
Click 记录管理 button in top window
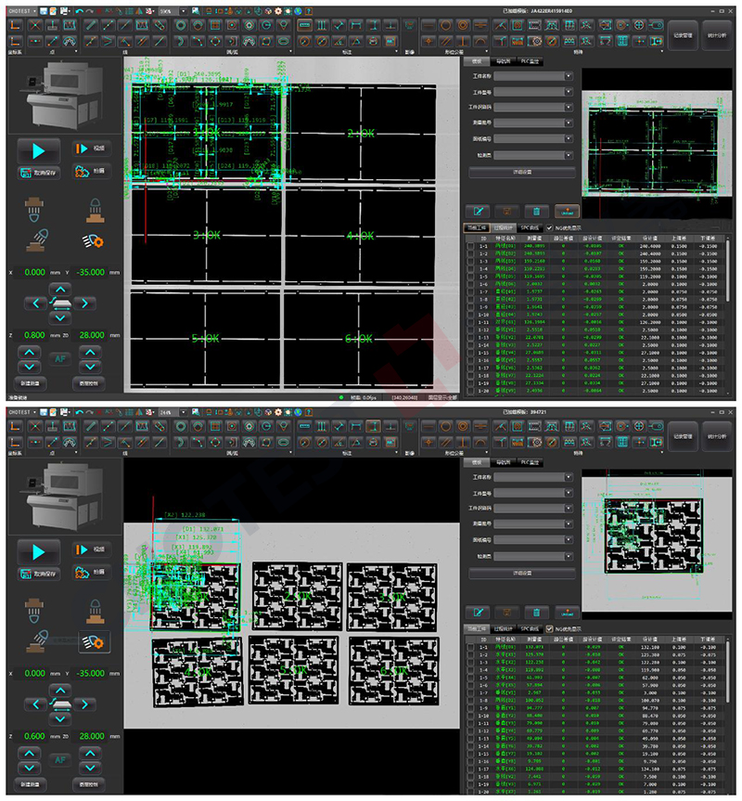[x=683, y=34]
